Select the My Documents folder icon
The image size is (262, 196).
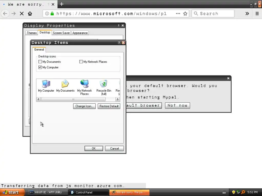(x=65, y=86)
